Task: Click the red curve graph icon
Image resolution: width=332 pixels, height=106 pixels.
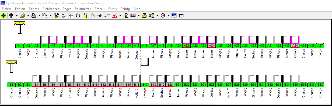Action: (107, 16)
